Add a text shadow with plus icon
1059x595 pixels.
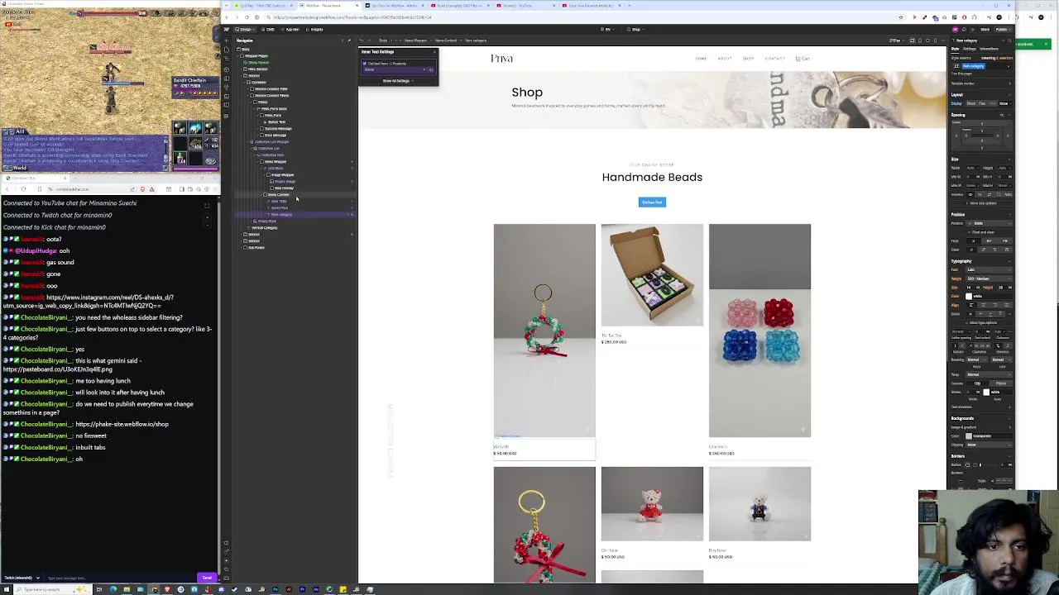(x=1009, y=407)
